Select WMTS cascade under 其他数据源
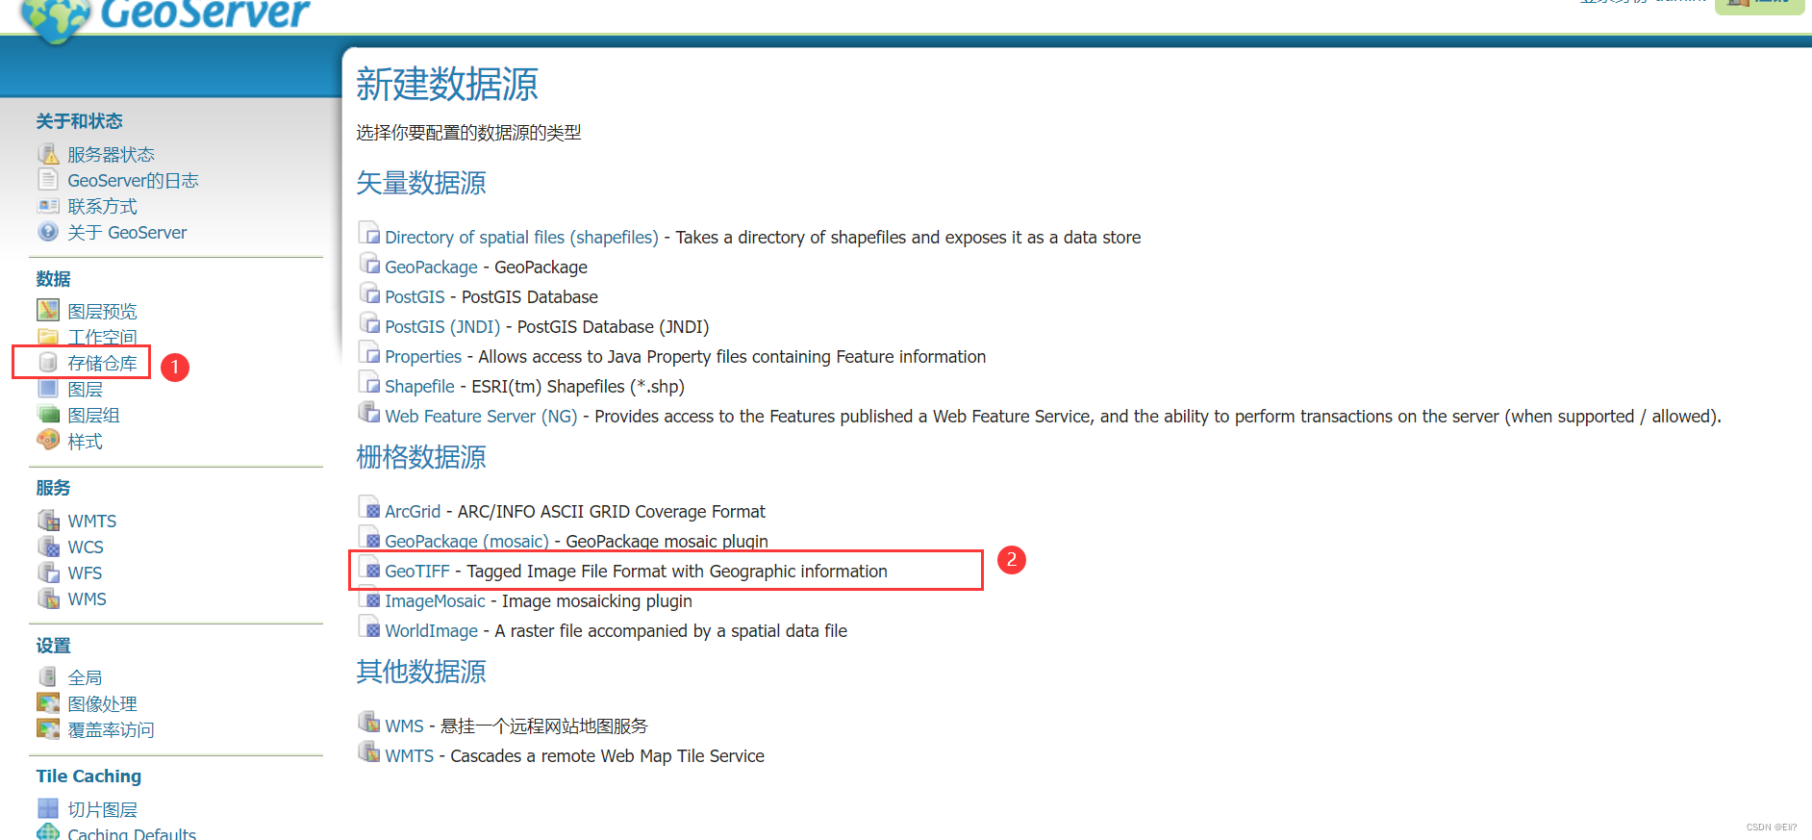 (409, 755)
